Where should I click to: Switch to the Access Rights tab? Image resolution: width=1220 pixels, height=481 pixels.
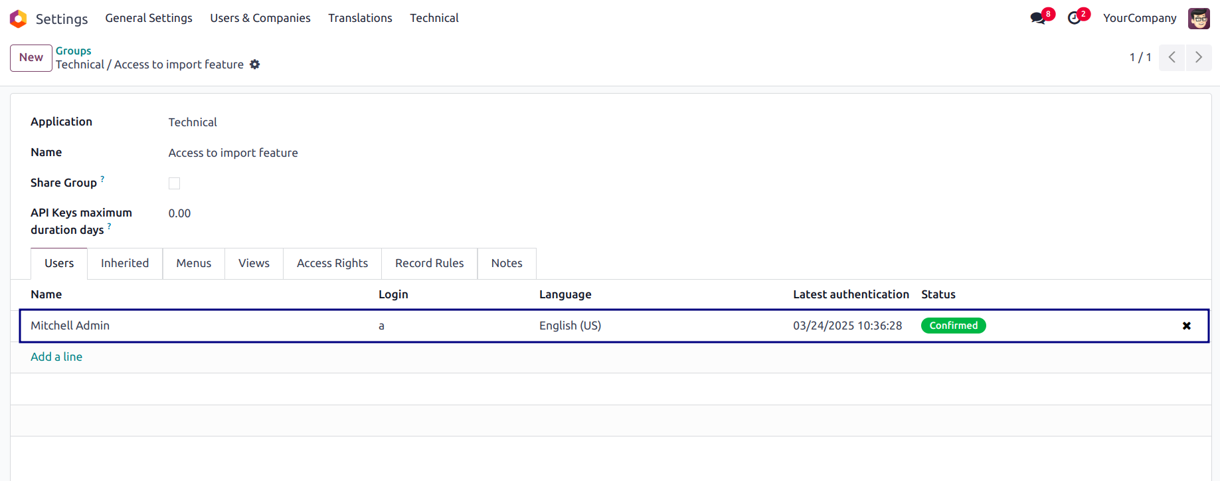332,263
